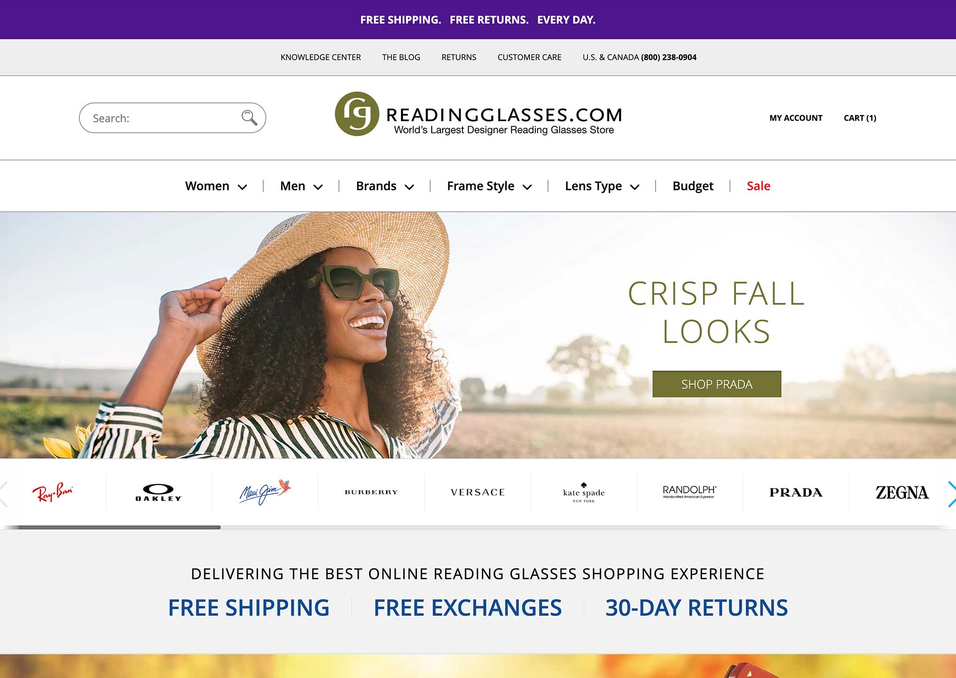Screen dimensions: 956x678
Task: Expand the Brands dropdown menu
Action: (x=385, y=186)
